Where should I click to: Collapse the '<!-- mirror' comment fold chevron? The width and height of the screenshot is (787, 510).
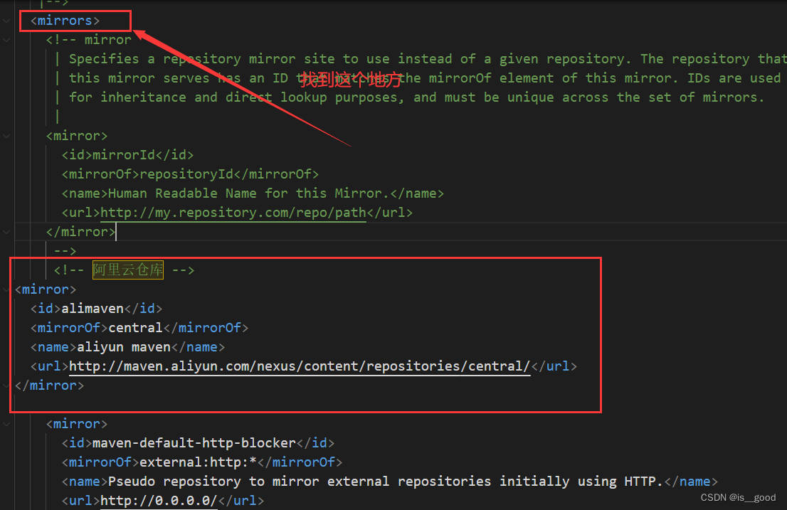click(6, 40)
